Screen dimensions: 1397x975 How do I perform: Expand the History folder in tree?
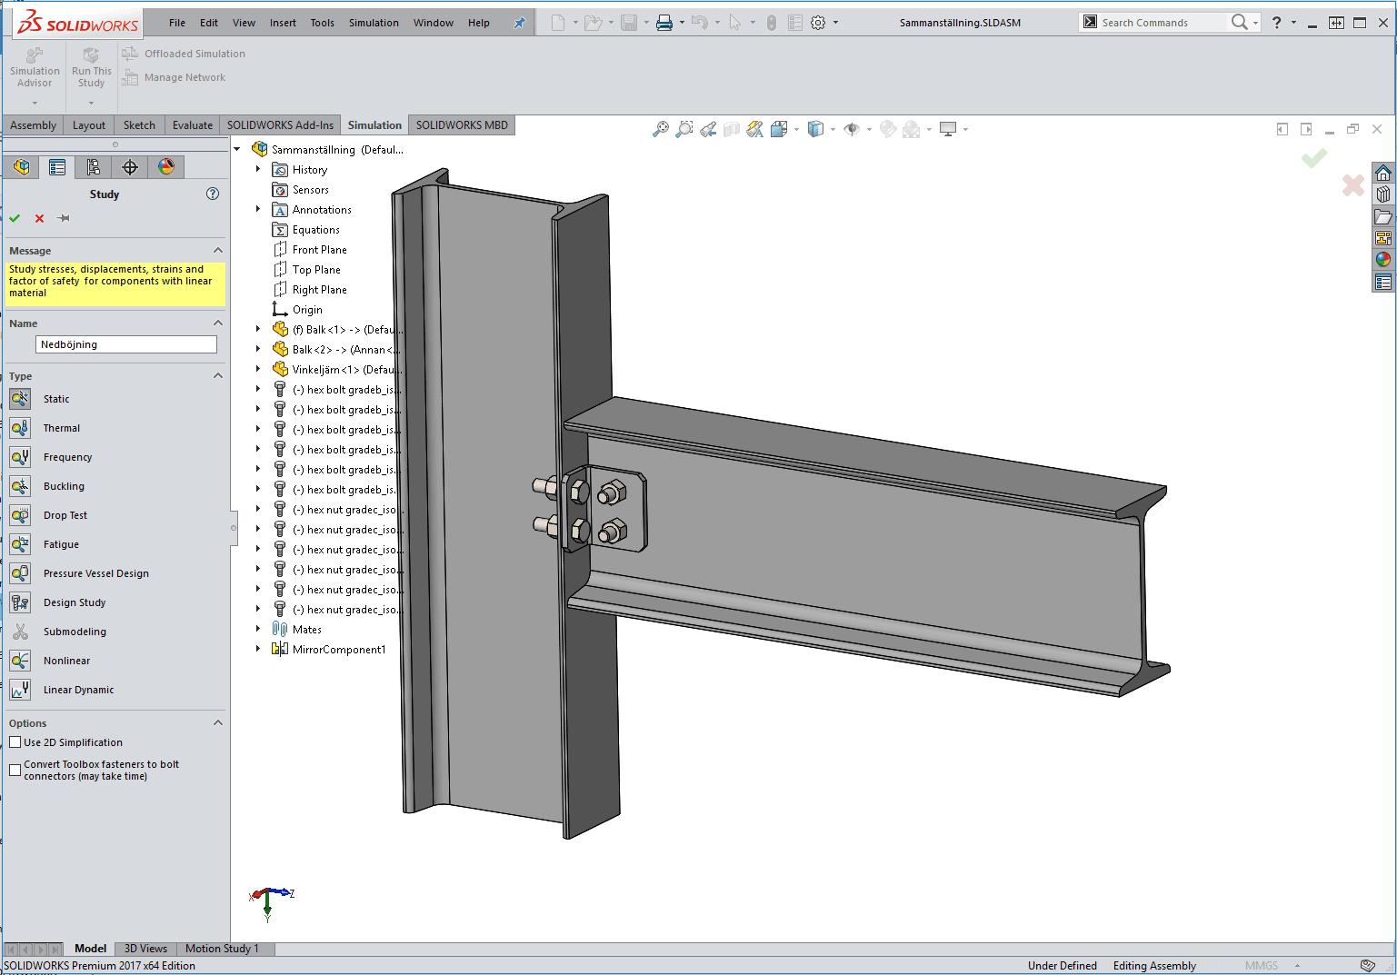point(258,169)
